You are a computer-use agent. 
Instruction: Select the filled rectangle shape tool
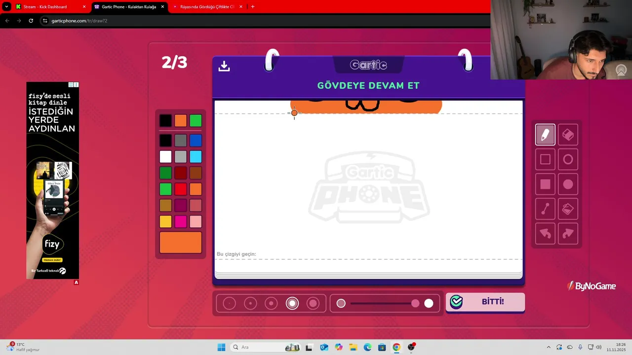click(x=545, y=184)
